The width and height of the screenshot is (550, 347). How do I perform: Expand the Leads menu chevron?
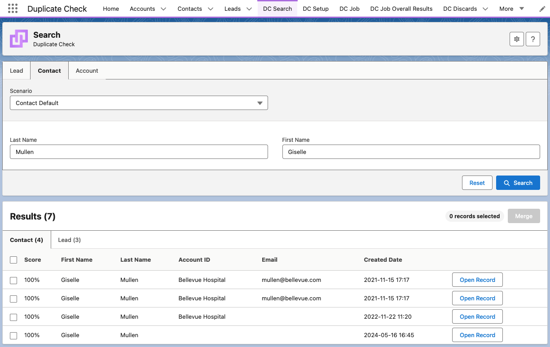[x=249, y=9]
